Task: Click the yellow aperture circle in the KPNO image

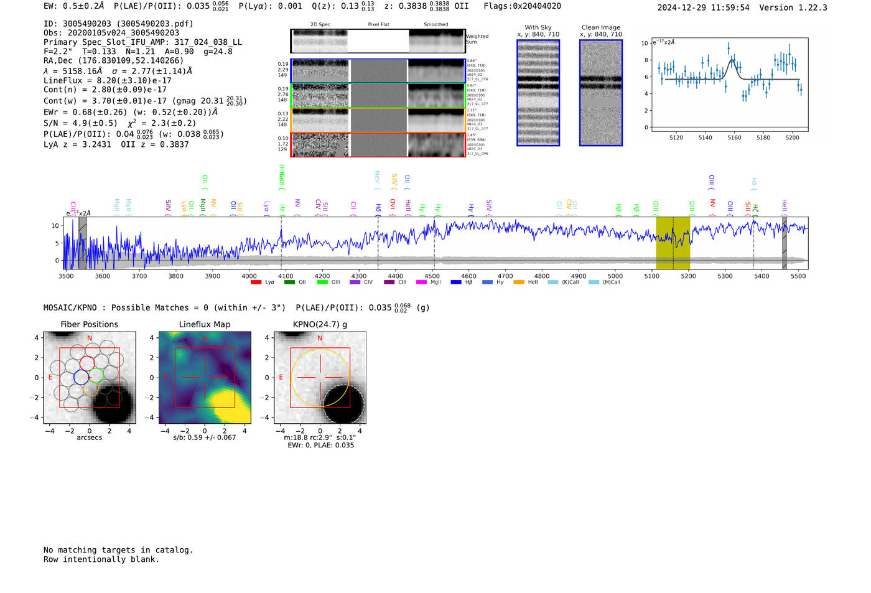Action: (x=320, y=378)
